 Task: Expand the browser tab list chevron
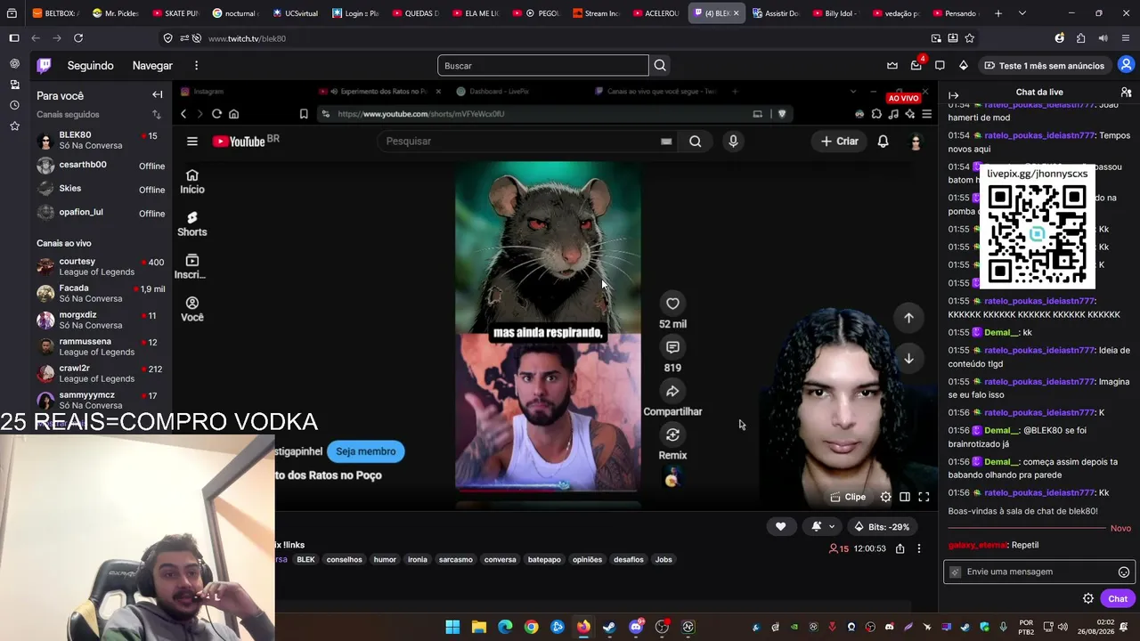pos(1022,13)
